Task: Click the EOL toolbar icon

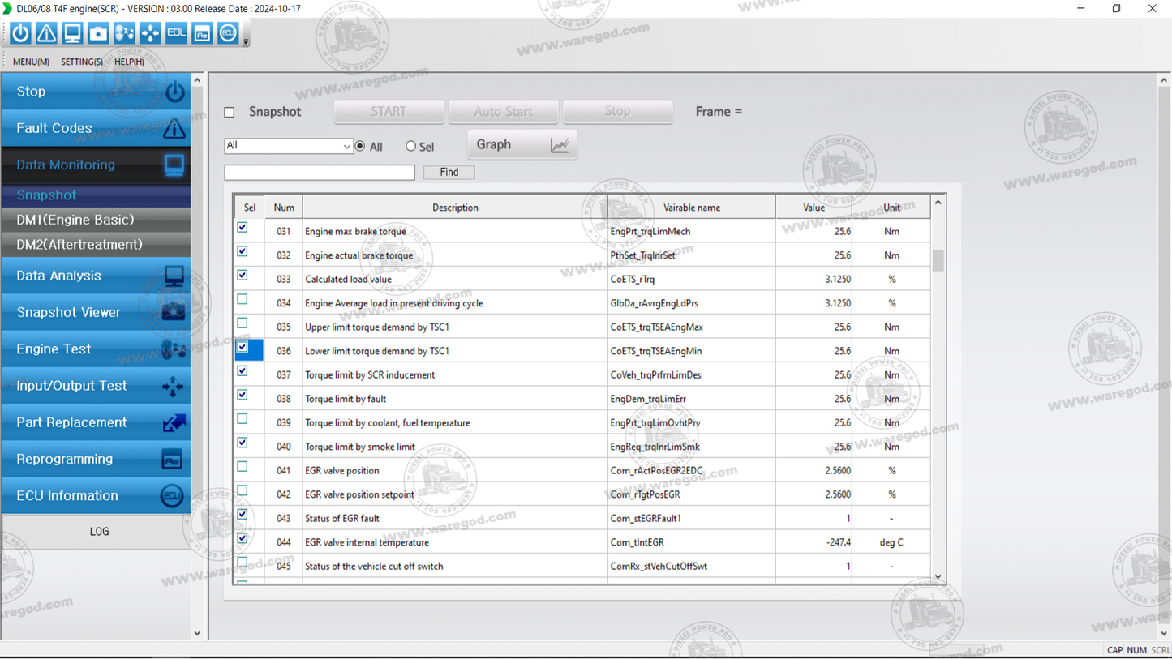Action: click(176, 33)
